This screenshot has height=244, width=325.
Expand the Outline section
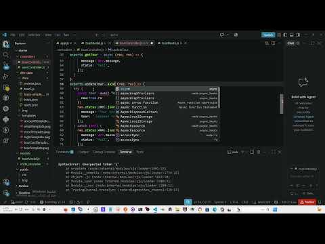[23, 186]
